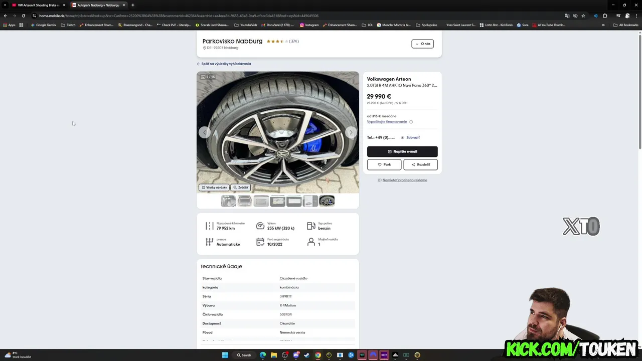Select second gallery thumbnail, car rear view
This screenshot has height=361, width=642.
coord(245,201)
